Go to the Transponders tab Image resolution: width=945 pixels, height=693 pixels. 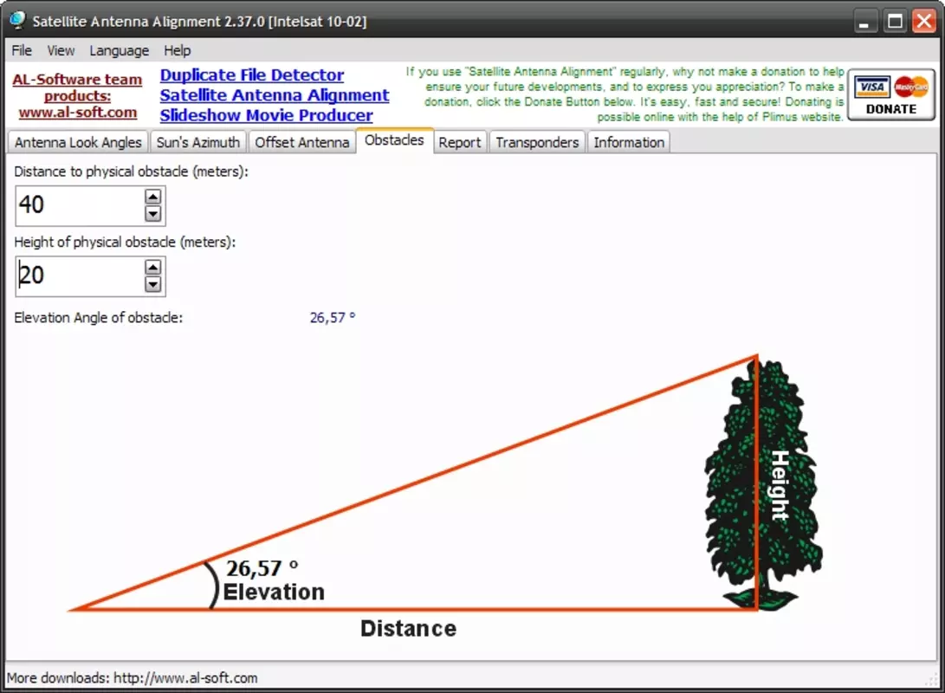pyautogui.click(x=537, y=142)
